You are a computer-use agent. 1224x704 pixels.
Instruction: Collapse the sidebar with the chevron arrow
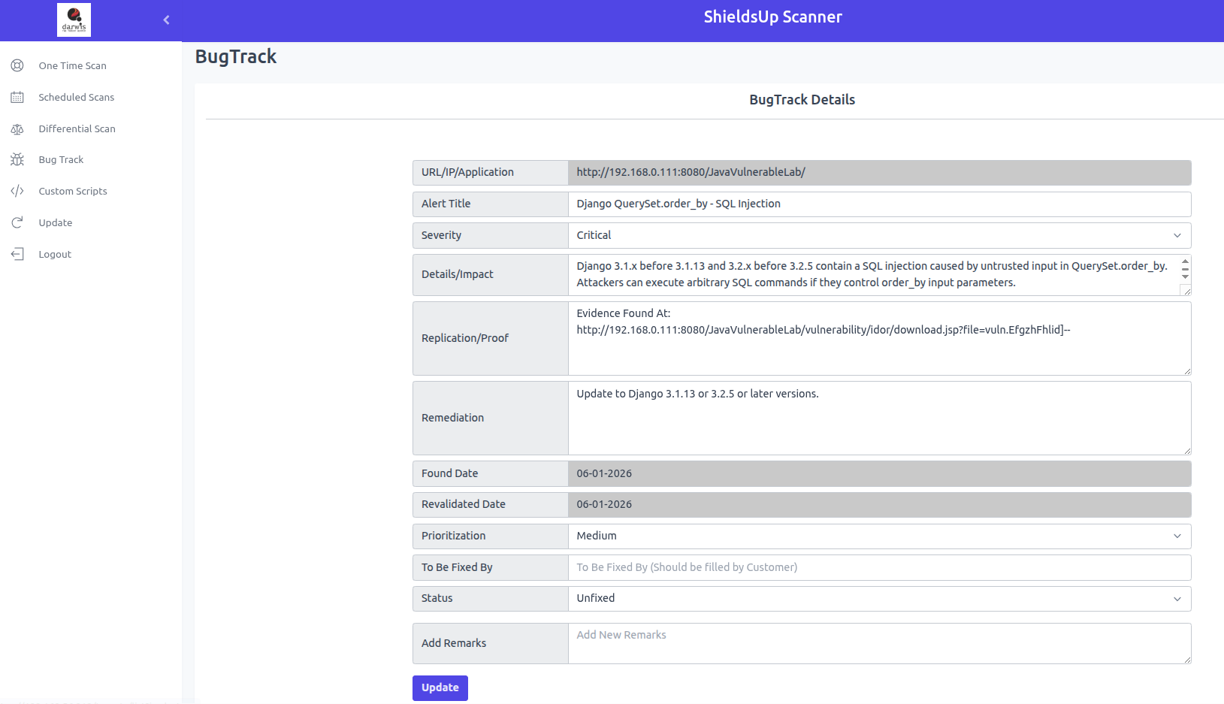tap(166, 20)
